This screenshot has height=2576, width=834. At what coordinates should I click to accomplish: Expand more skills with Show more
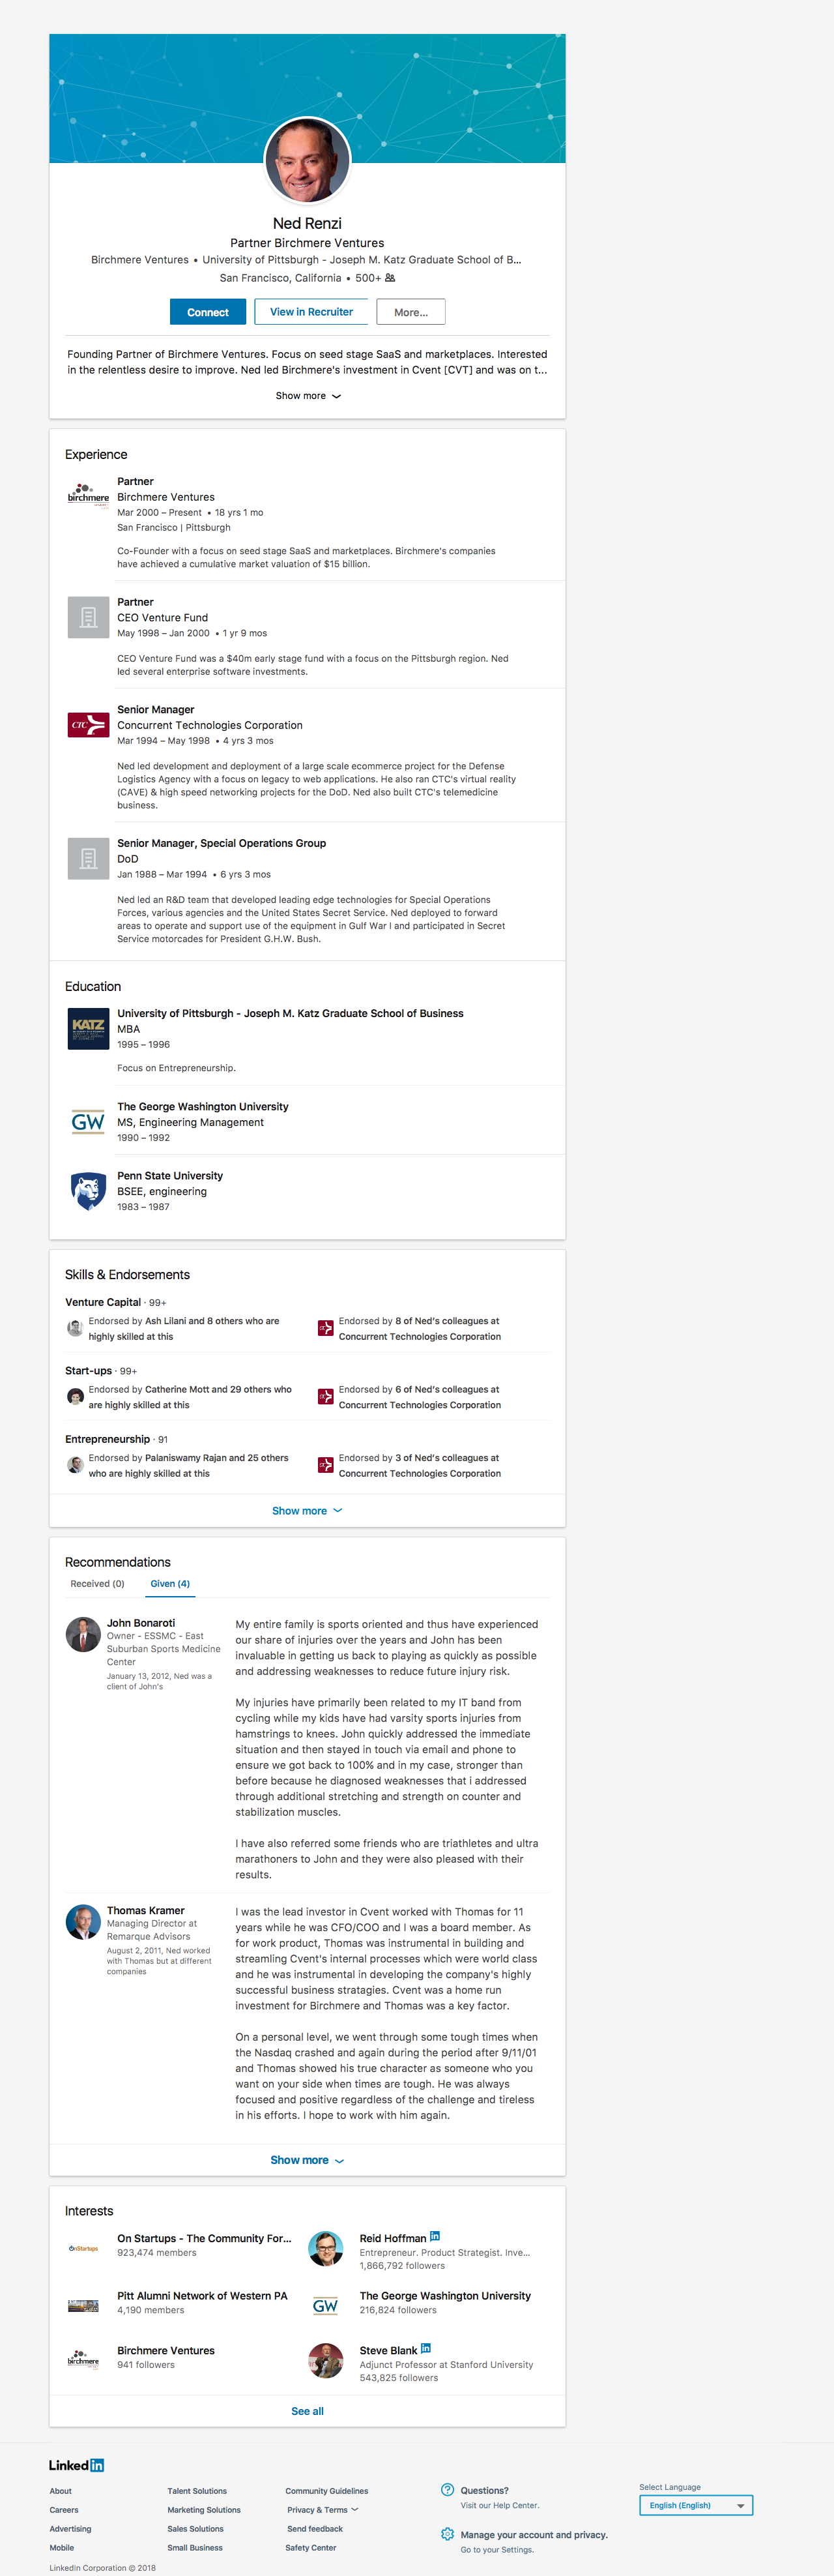pos(307,1511)
